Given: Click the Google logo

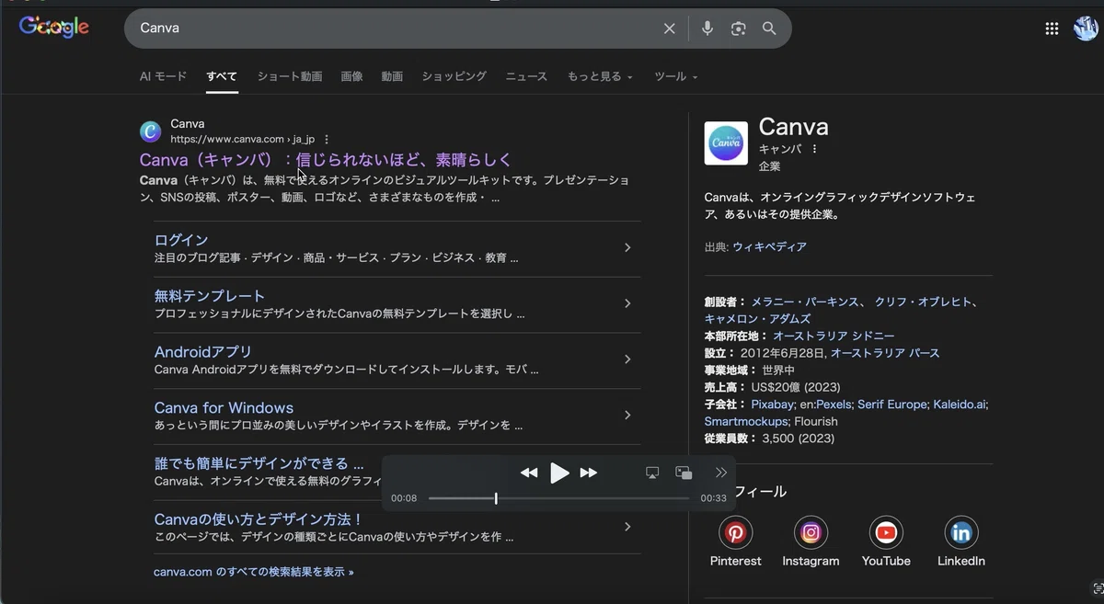Looking at the screenshot, I should [54, 28].
